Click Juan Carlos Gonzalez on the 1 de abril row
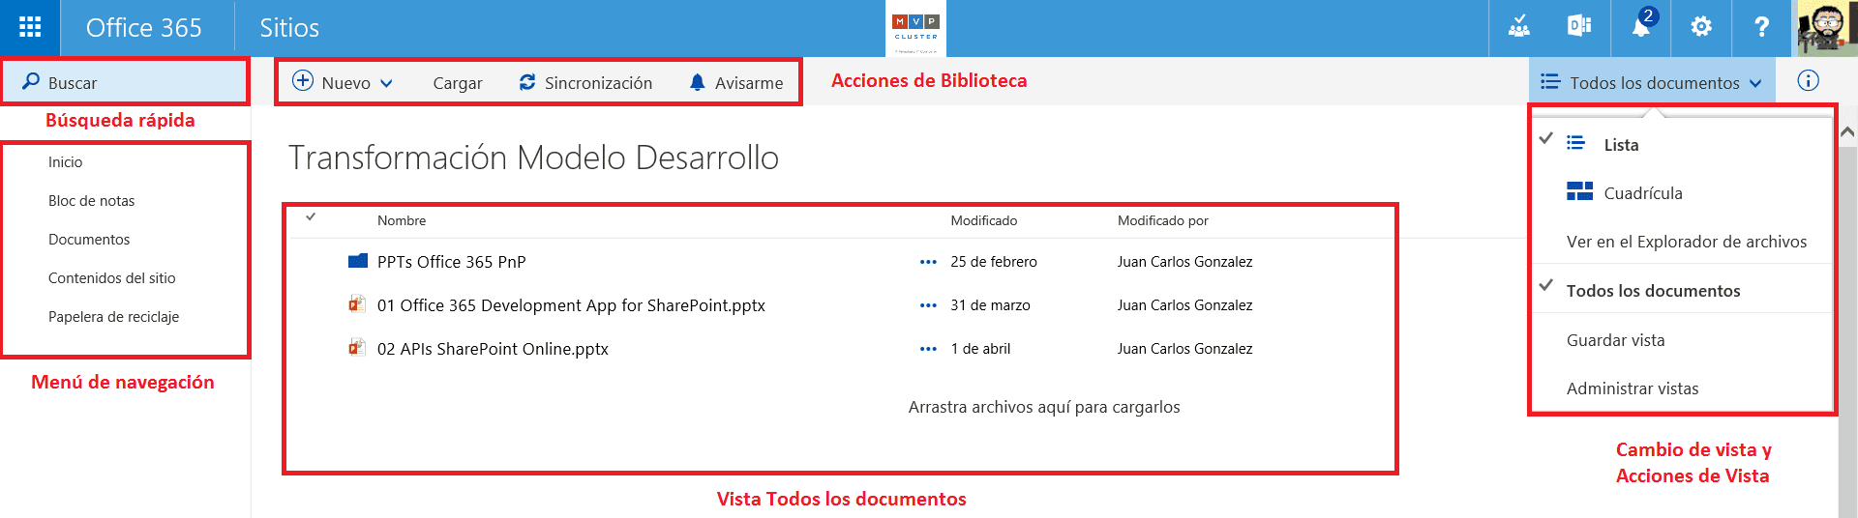Image resolution: width=1858 pixels, height=518 pixels. pyautogui.click(x=1184, y=349)
